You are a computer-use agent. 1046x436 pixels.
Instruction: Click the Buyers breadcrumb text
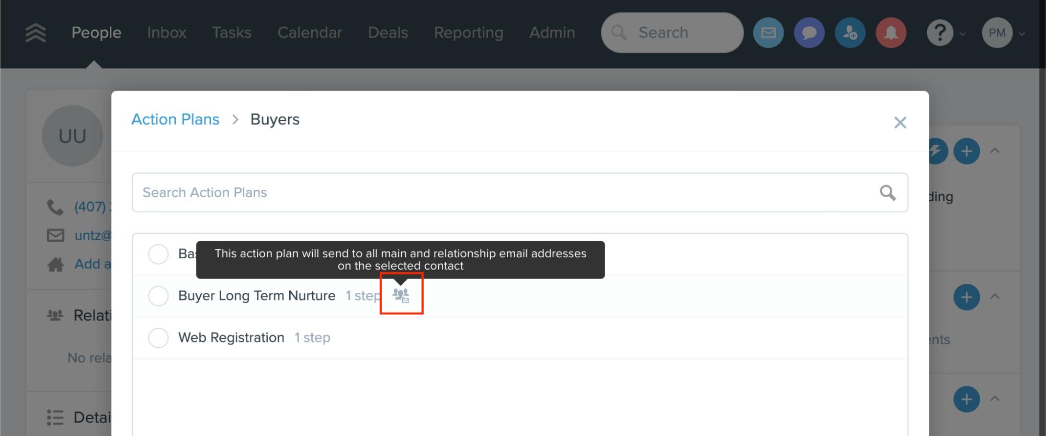click(275, 119)
